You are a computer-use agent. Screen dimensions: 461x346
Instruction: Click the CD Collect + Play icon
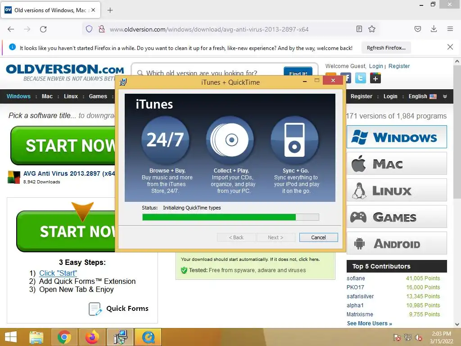click(x=230, y=140)
